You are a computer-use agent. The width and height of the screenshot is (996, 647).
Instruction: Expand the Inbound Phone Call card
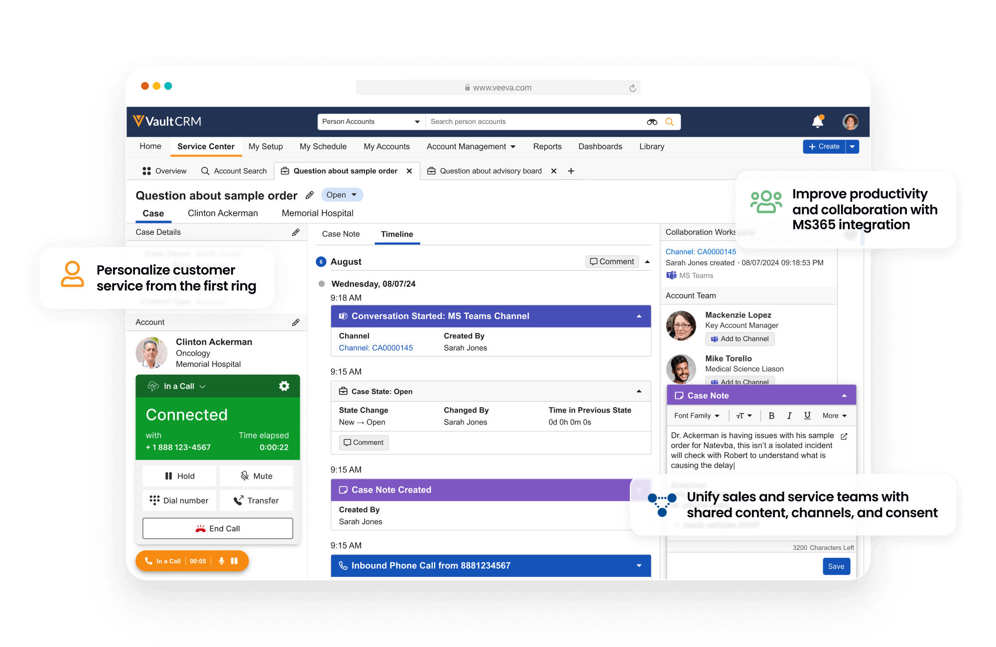[639, 566]
